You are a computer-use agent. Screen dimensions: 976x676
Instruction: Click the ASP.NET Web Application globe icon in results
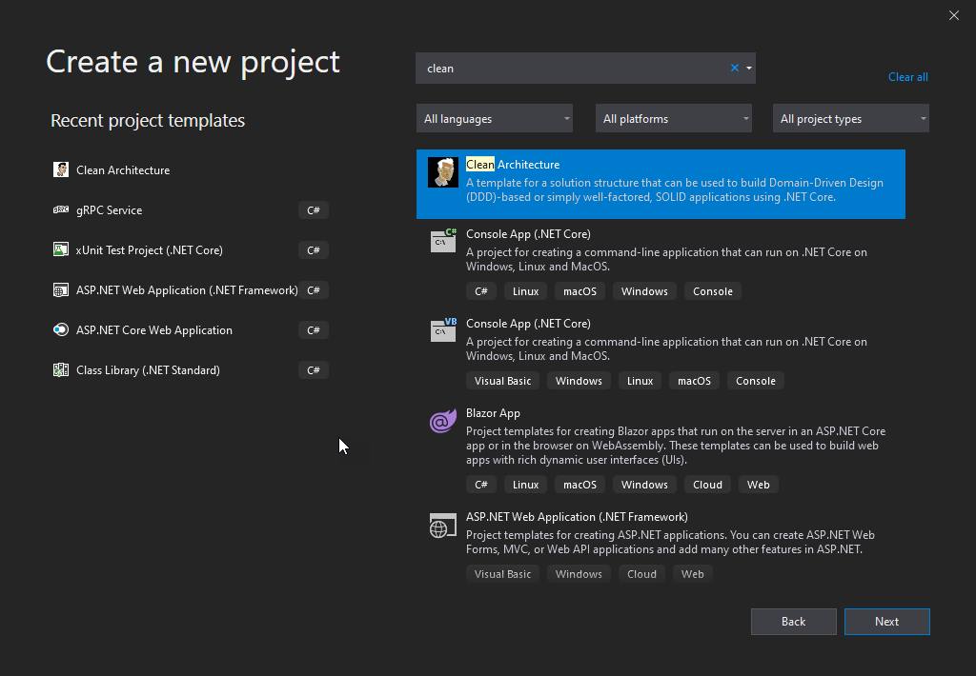tap(443, 526)
